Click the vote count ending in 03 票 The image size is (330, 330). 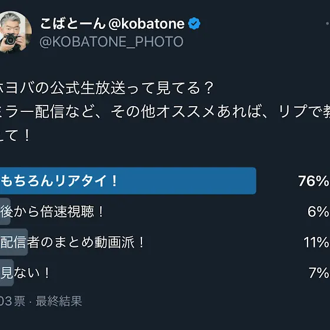[x=12, y=301]
